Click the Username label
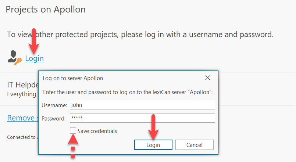Screen dimensions: 296x162 tap(54, 105)
